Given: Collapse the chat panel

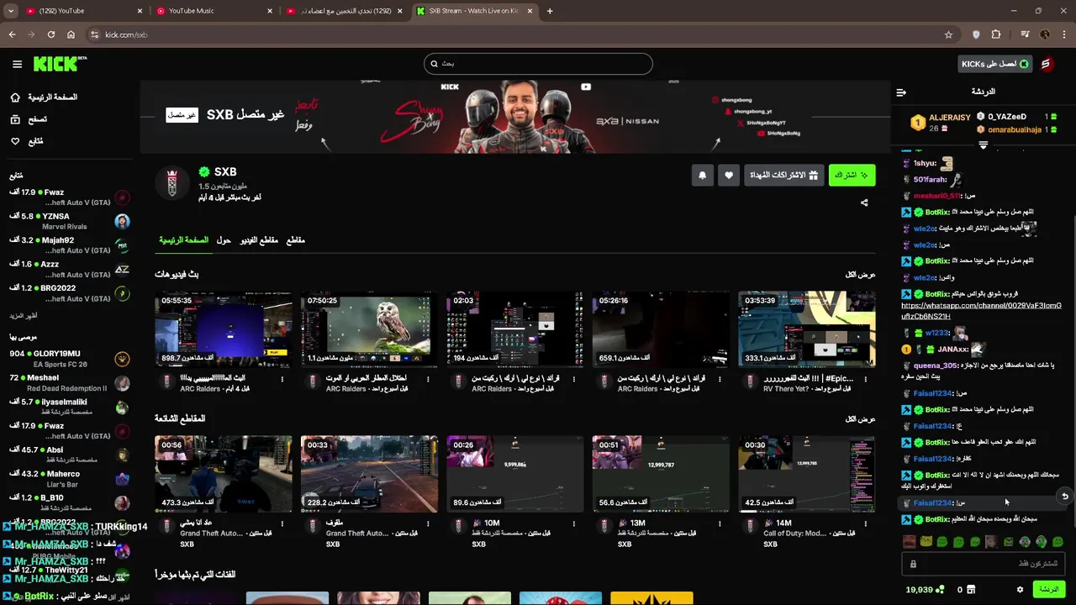Looking at the screenshot, I should click(901, 92).
